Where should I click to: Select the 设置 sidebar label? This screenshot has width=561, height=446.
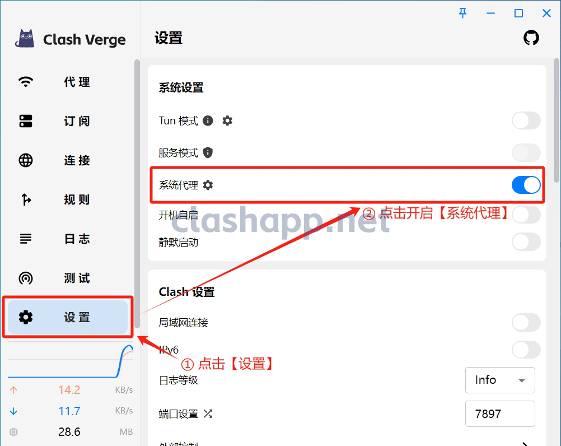(x=77, y=317)
